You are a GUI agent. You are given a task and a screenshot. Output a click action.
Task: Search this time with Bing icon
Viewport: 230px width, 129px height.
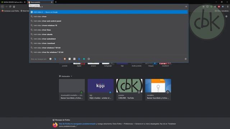55,59
